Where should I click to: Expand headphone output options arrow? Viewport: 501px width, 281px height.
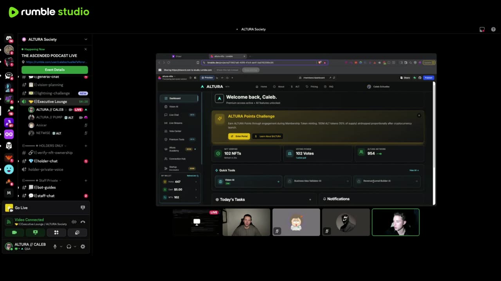pyautogui.click(x=75, y=247)
